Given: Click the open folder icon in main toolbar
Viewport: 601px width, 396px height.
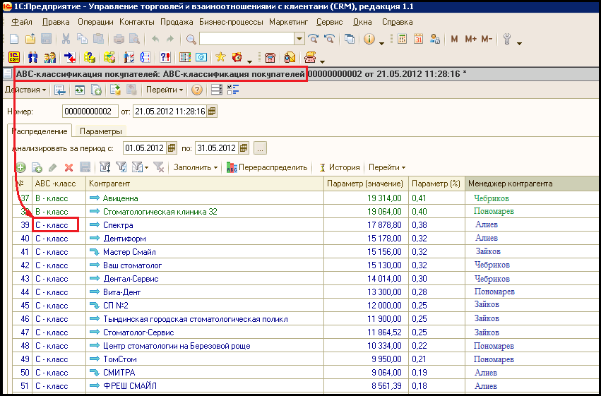Looking at the screenshot, I should point(30,39).
